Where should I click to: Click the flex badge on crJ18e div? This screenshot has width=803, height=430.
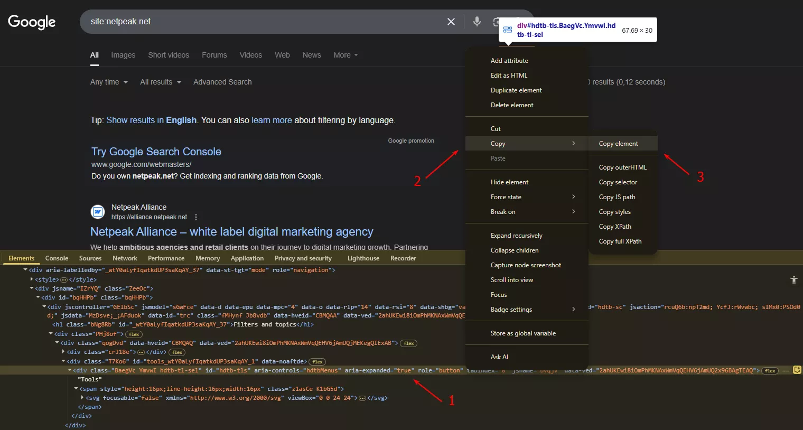[176, 352]
